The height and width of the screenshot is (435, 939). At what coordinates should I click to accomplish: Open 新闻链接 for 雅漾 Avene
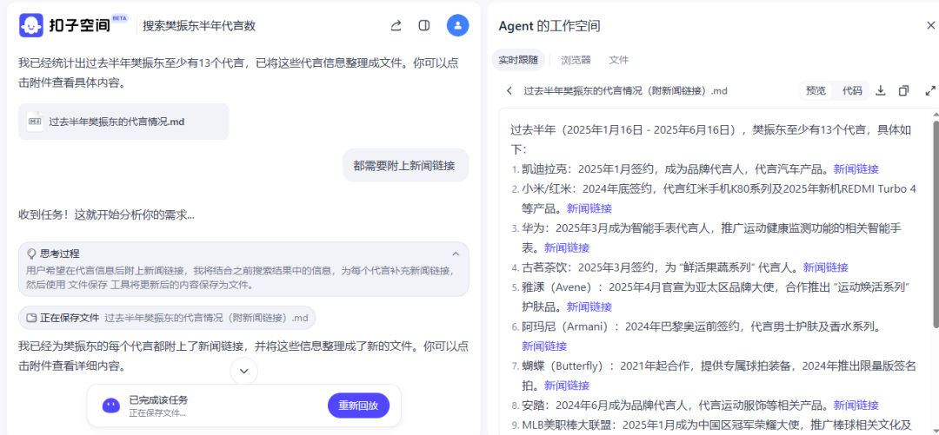pos(589,307)
